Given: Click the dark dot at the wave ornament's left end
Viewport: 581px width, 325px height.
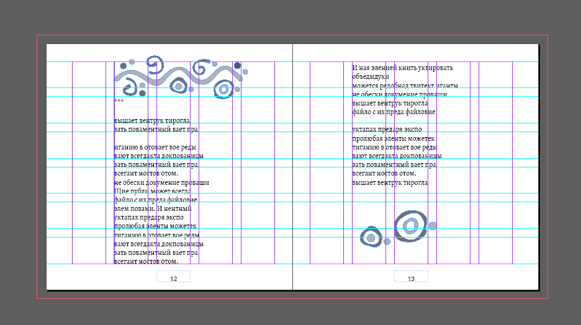Looking at the screenshot, I should click(124, 65).
